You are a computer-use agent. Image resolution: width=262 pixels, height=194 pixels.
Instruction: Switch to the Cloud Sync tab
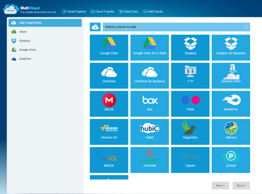(129, 12)
